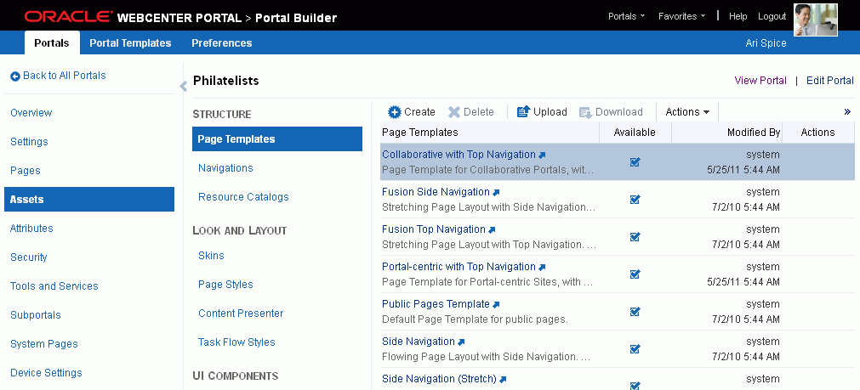The width and height of the screenshot is (860, 390).
Task: Switch to the Portal Templates tab
Action: 130,42
